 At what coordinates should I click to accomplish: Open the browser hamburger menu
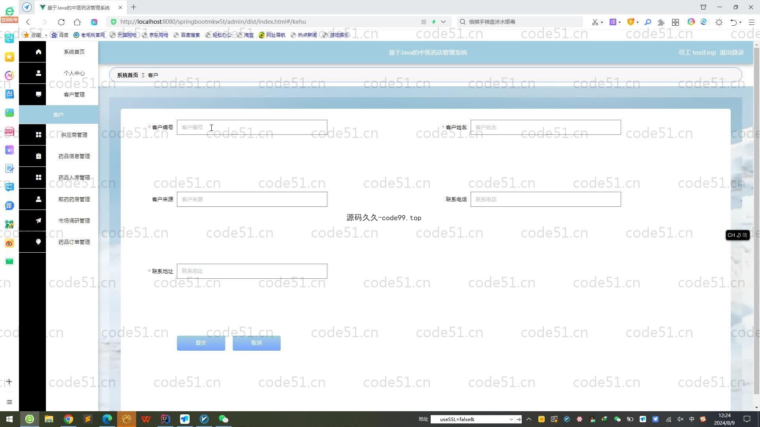[751, 22]
